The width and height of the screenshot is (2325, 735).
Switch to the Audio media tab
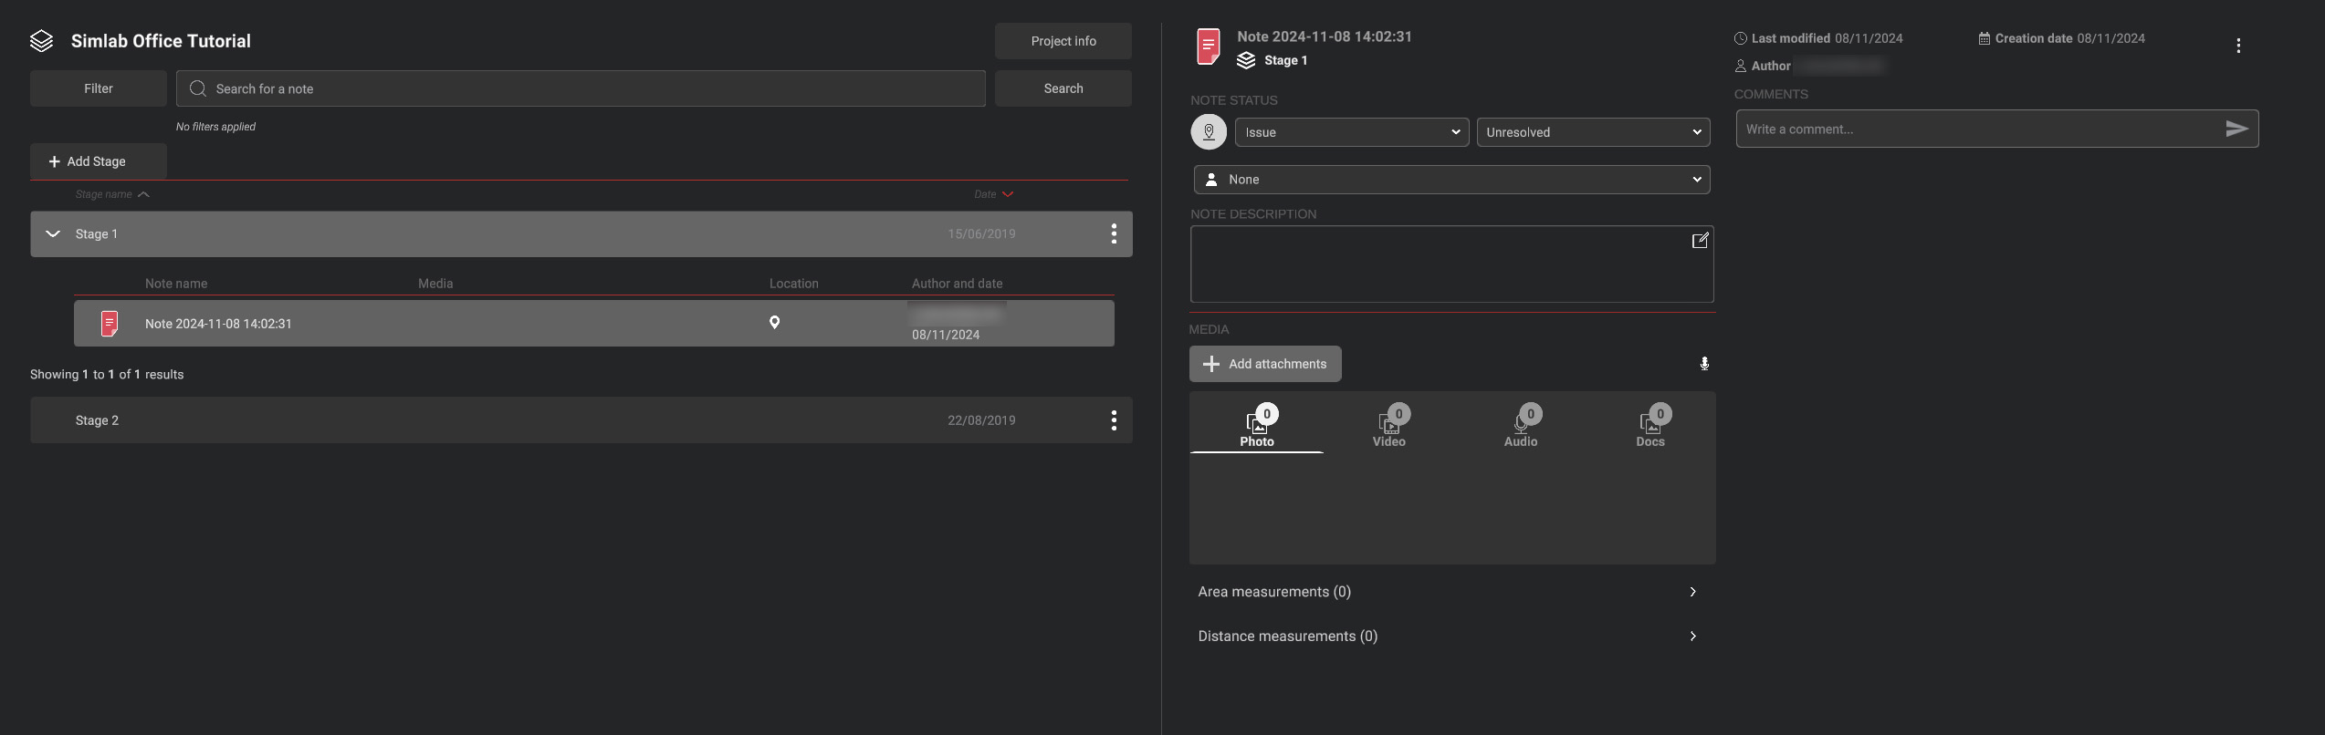tap(1521, 427)
